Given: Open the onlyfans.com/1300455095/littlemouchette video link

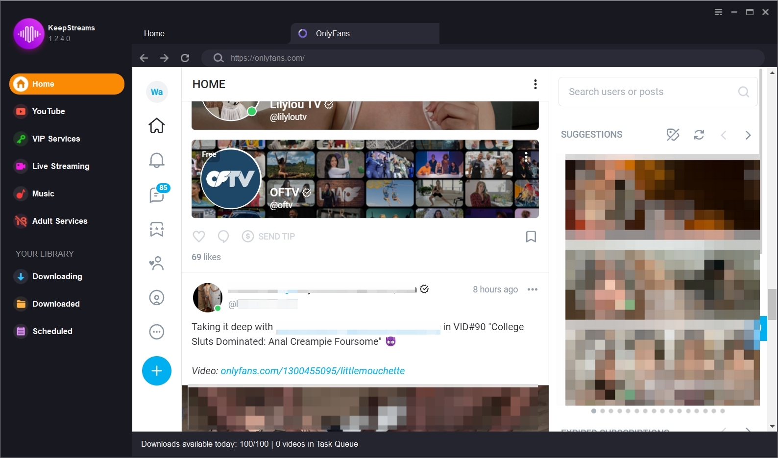Looking at the screenshot, I should point(313,371).
